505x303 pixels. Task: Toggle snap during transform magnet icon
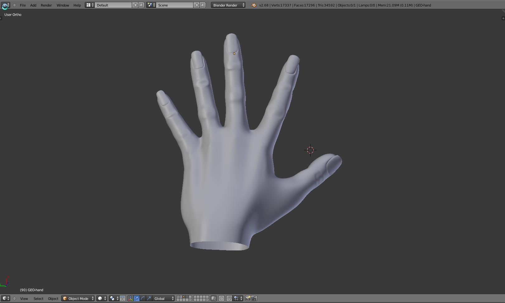pos(229,299)
